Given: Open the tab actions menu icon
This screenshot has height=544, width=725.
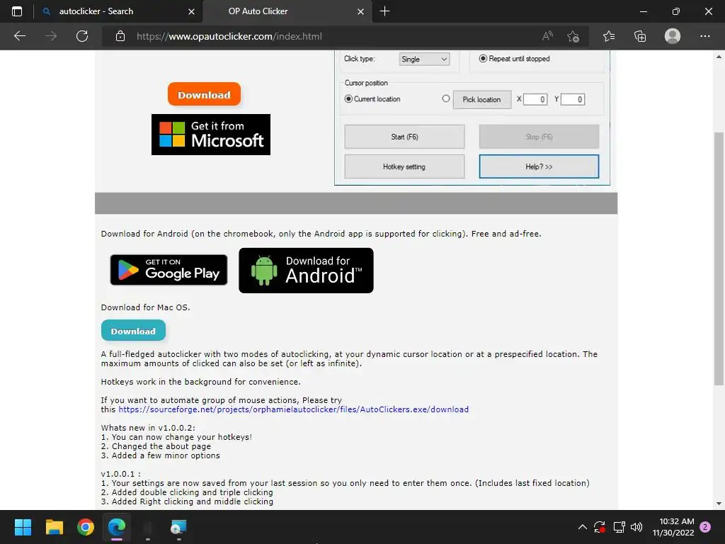Looking at the screenshot, I should point(17,11).
